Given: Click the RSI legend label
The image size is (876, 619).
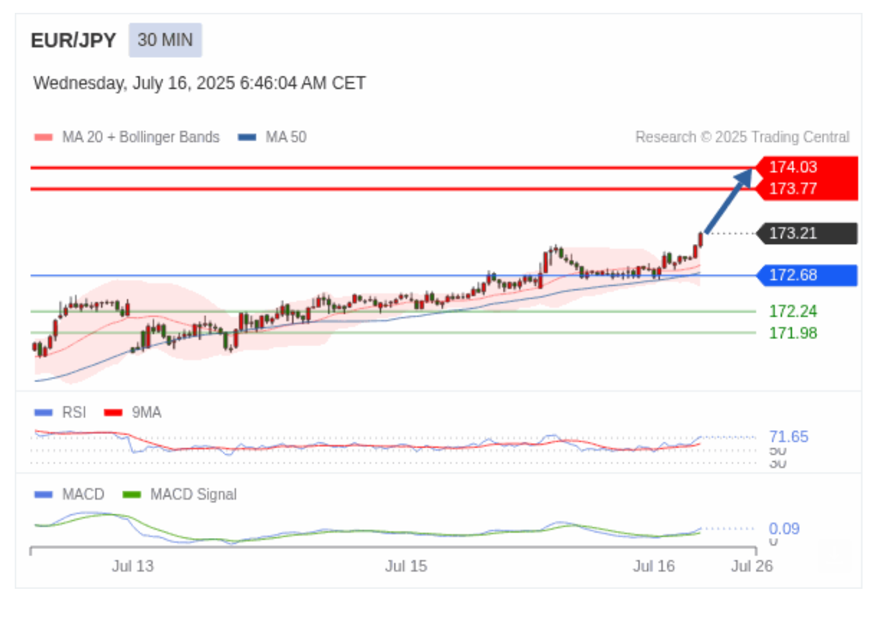Looking at the screenshot, I should point(74,412).
